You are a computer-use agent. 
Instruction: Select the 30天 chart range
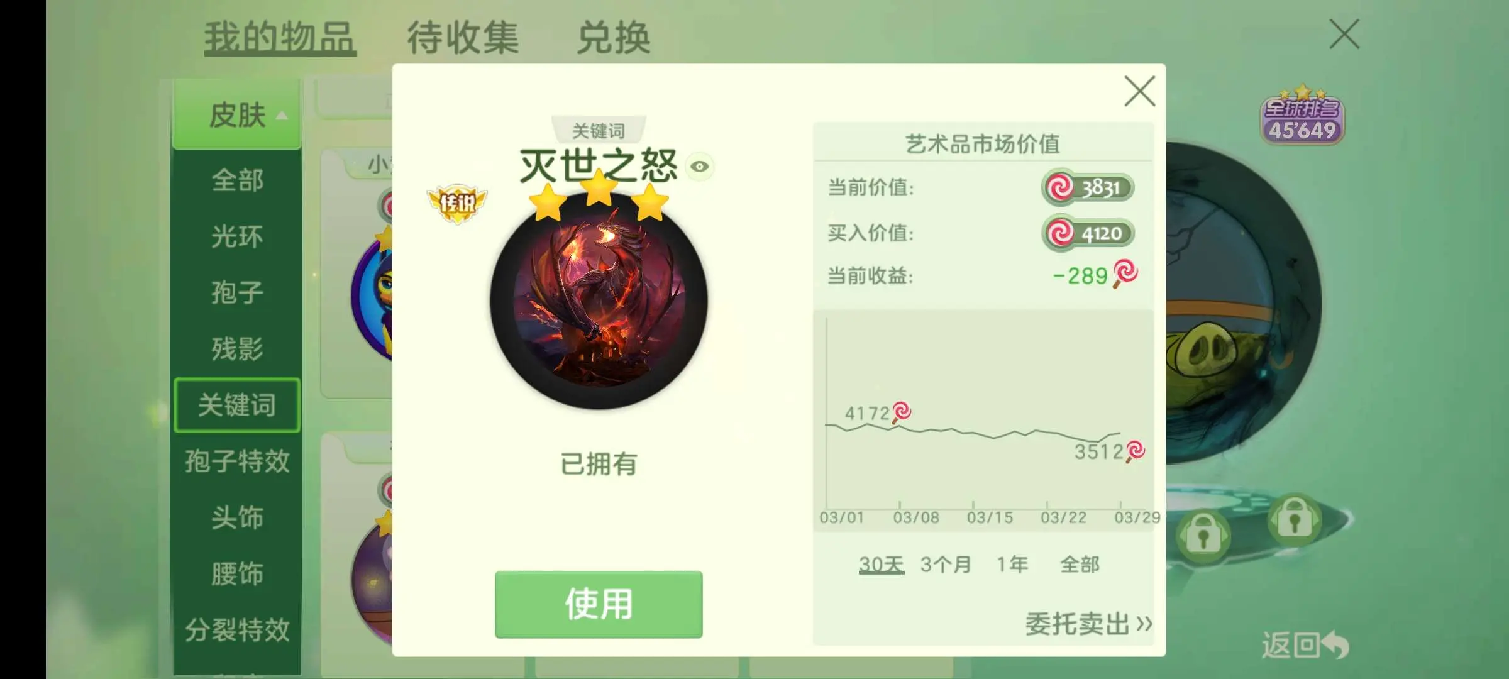click(x=881, y=564)
